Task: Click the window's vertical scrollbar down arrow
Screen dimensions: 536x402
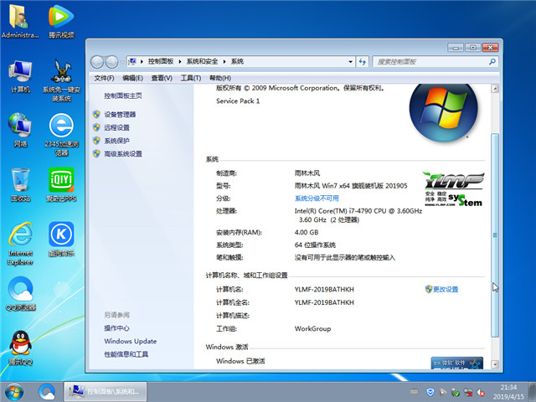Action: (x=493, y=363)
